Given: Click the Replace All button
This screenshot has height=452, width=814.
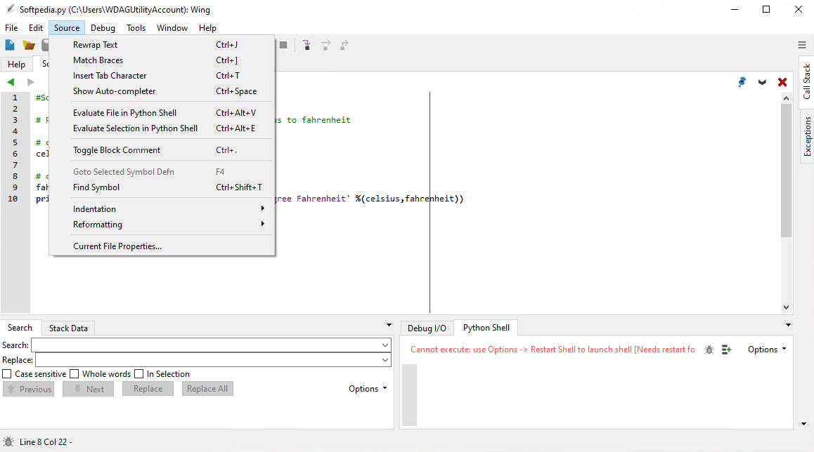Looking at the screenshot, I should [207, 389].
